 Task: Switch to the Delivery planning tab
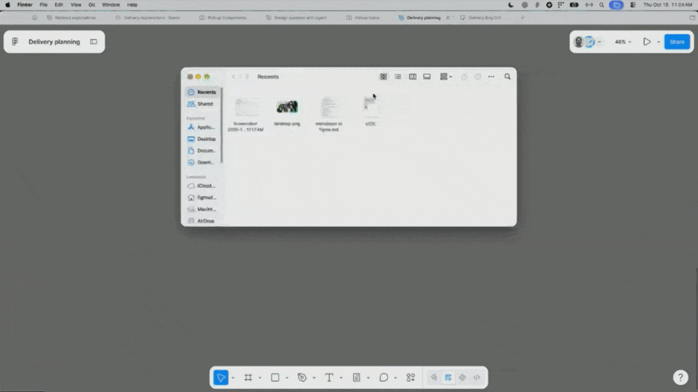click(x=419, y=18)
